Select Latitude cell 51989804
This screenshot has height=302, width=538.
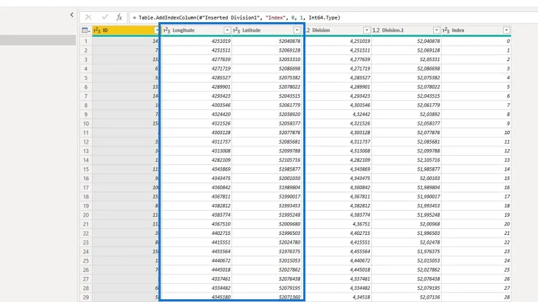click(x=266, y=187)
